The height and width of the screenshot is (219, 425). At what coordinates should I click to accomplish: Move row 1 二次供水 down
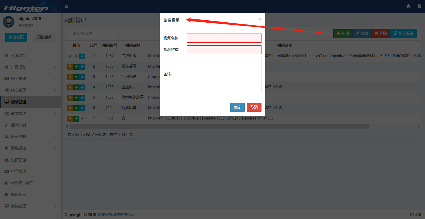tap(82, 56)
